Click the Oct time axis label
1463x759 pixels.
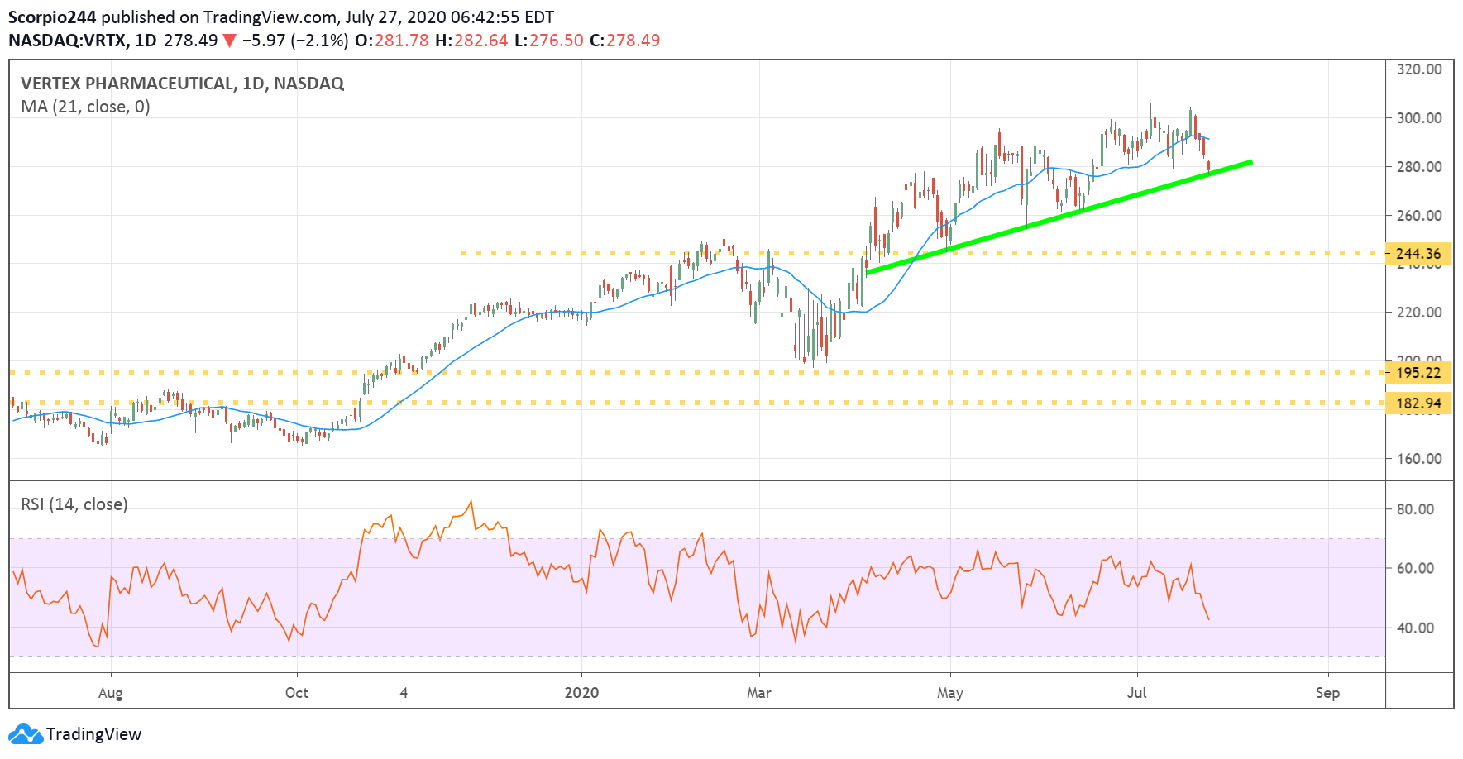[297, 693]
